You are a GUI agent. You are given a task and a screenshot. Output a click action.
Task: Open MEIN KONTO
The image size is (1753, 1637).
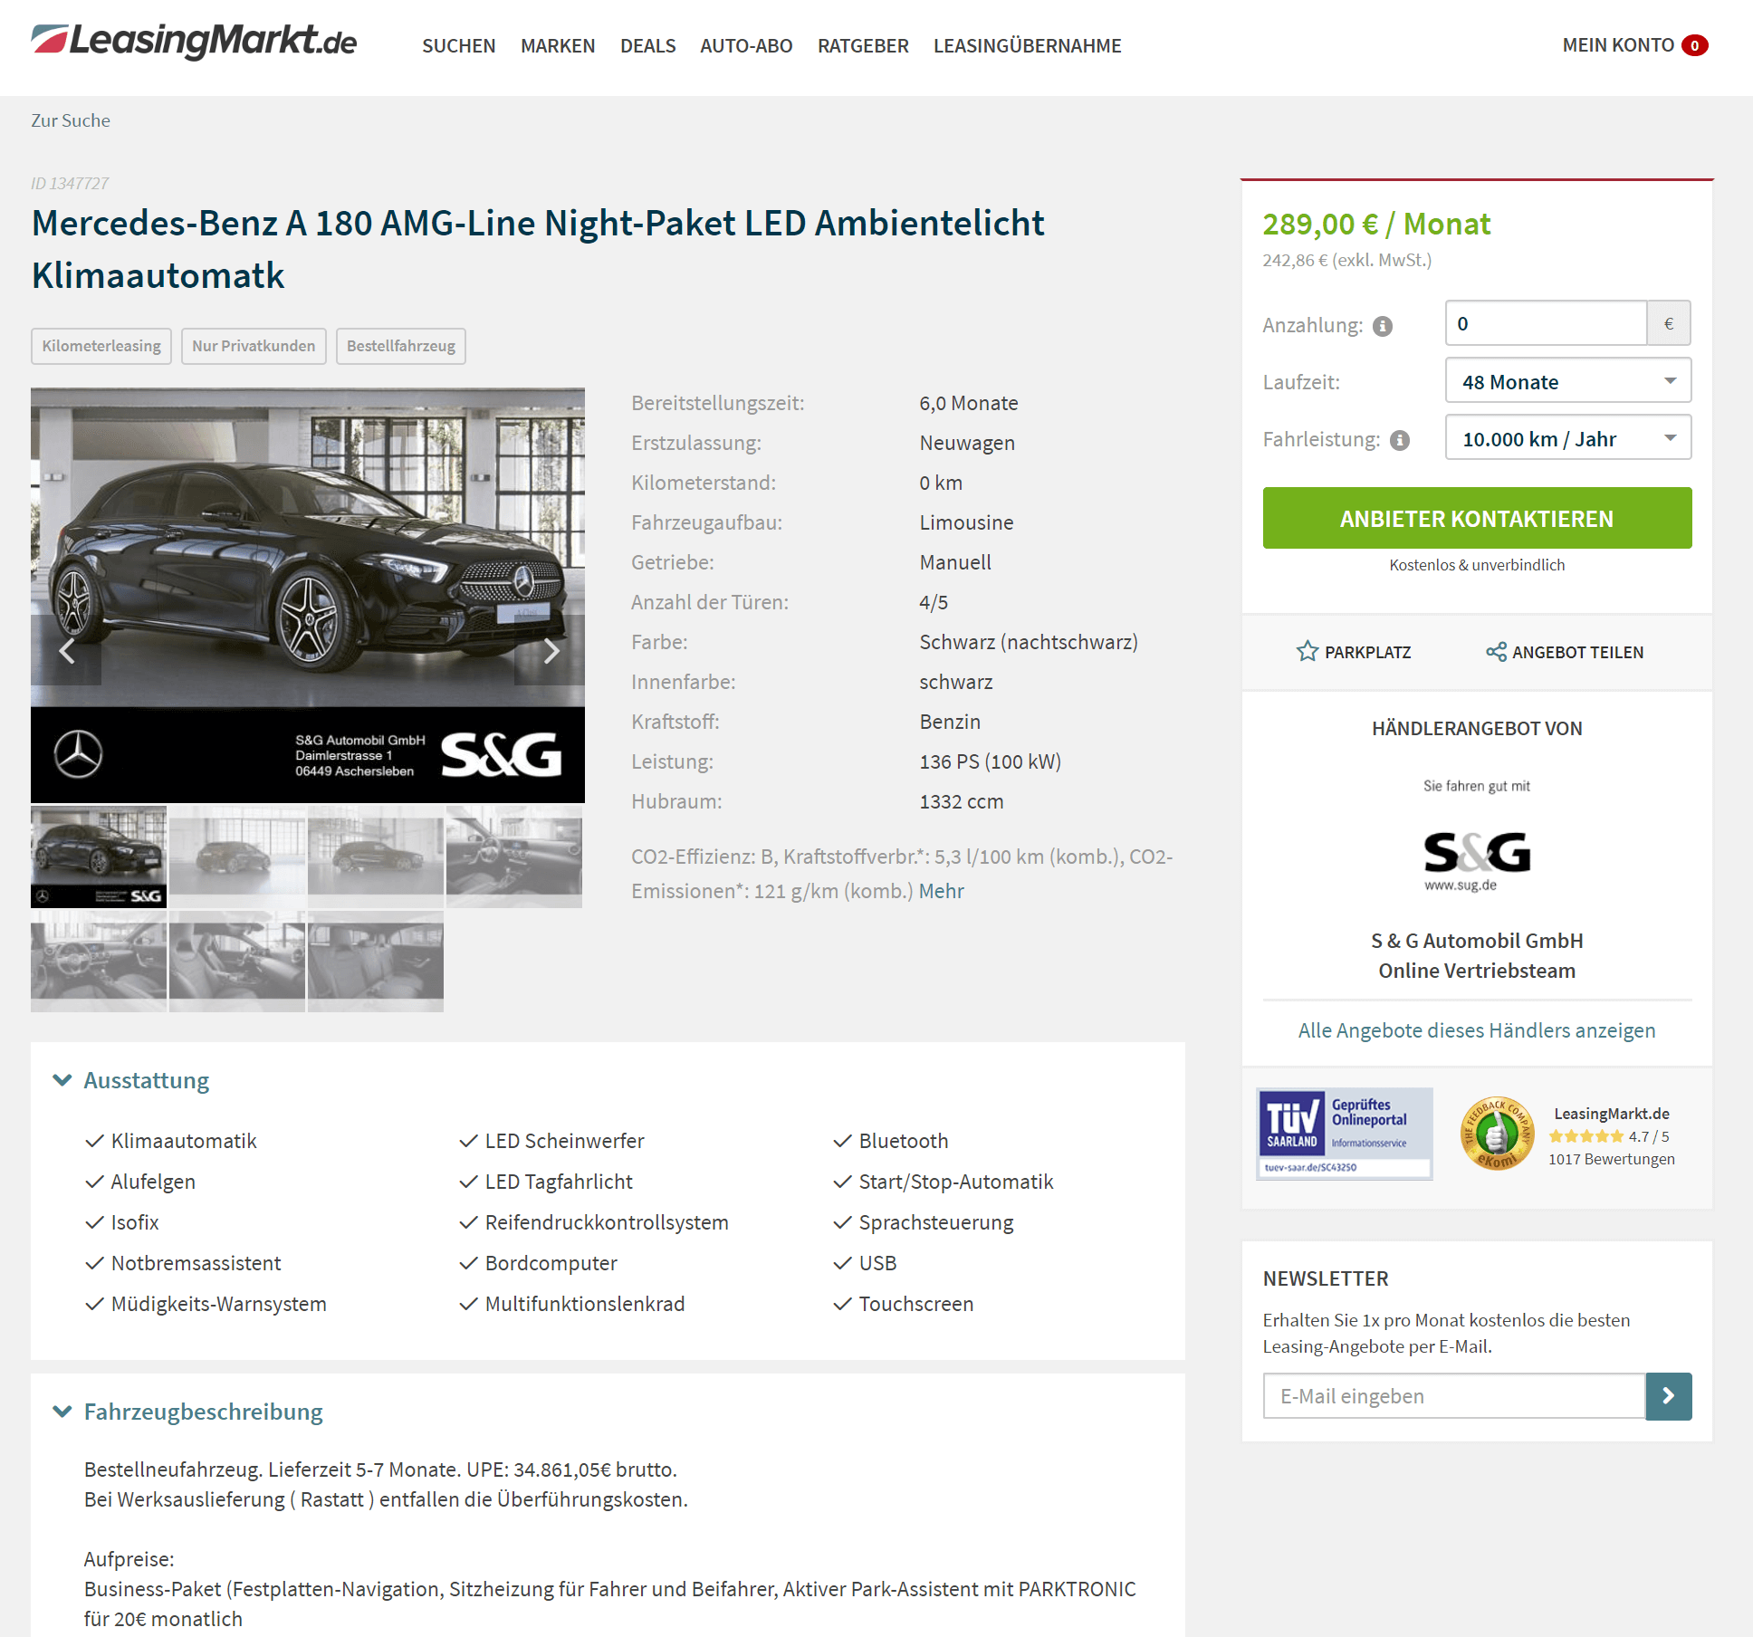[x=1618, y=45]
